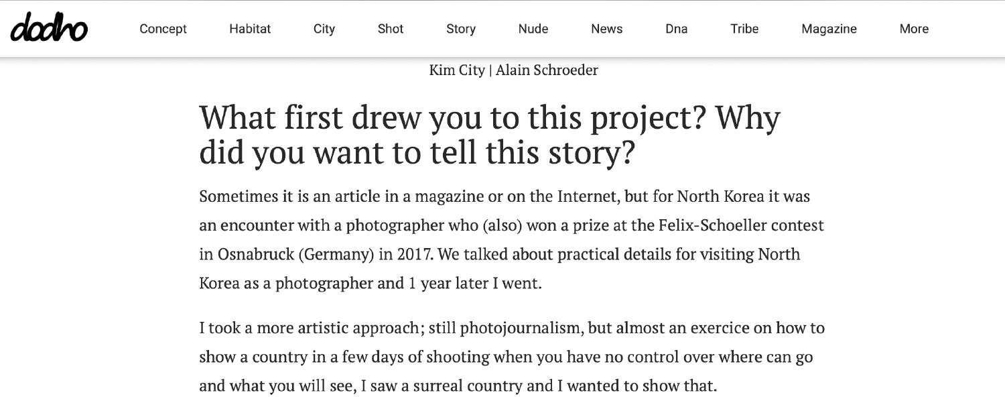Image resolution: width=1005 pixels, height=413 pixels.
Task: Open the Shot category
Action: [x=391, y=29]
